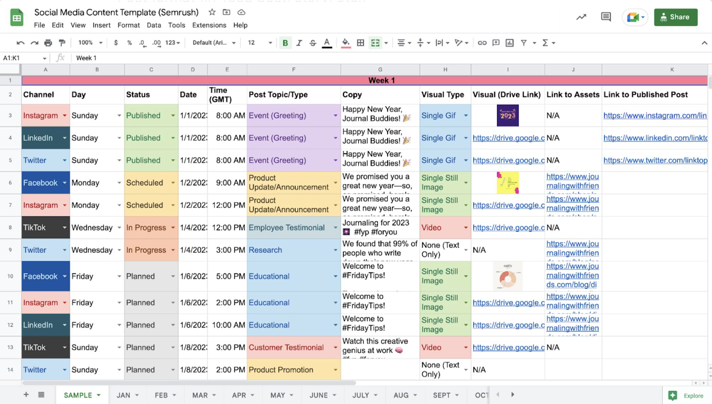Screen dimensions: 712x404
Task: Open the Fill color tool
Action: tap(346, 42)
